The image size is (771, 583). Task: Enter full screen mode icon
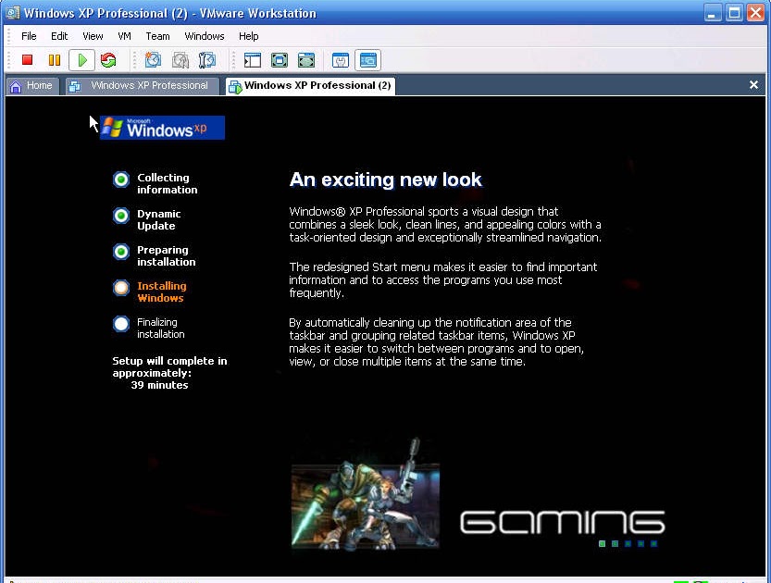pyautogui.click(x=280, y=60)
